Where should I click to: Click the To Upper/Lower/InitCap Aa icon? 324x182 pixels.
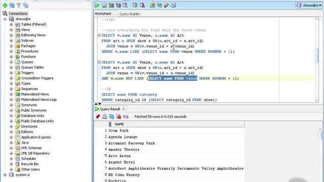(159, 6)
